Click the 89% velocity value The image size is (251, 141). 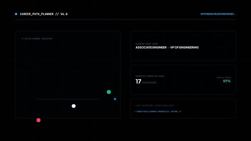coord(227,81)
